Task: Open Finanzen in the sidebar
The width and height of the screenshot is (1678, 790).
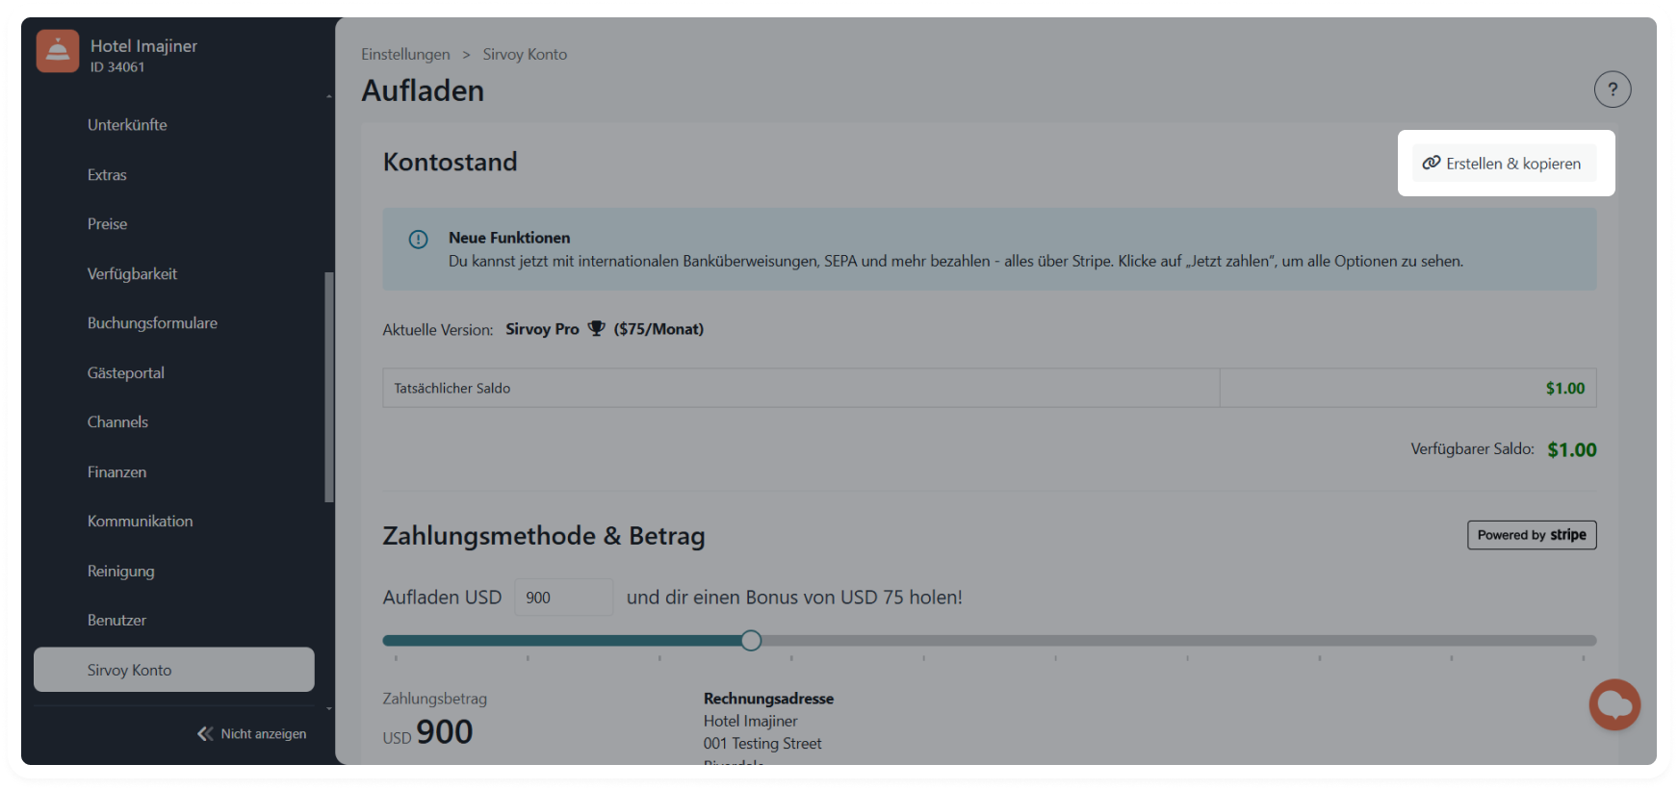Action: (x=116, y=472)
